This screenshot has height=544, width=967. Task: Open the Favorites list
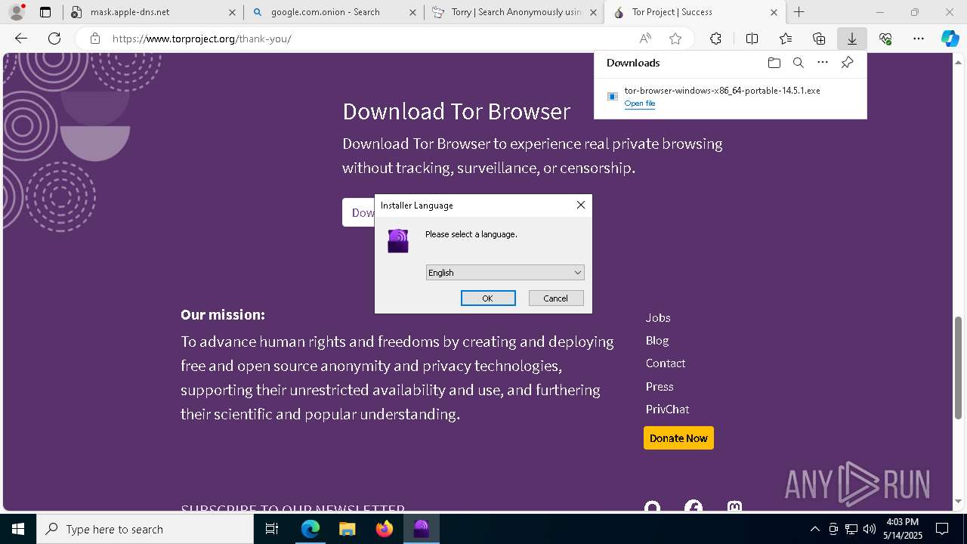pos(786,39)
